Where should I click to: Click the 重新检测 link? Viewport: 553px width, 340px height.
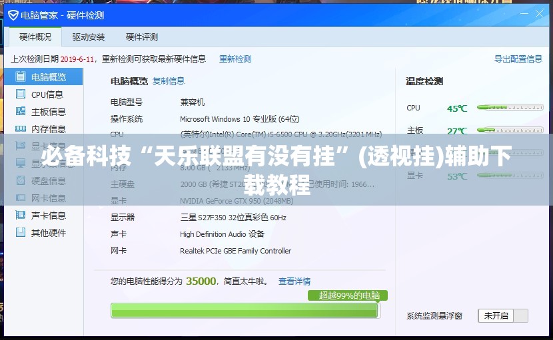pos(235,59)
